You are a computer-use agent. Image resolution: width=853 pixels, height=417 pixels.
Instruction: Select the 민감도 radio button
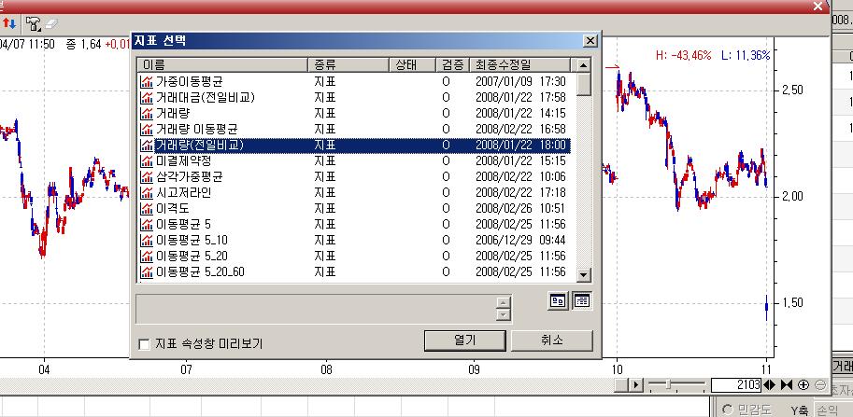coord(727,410)
